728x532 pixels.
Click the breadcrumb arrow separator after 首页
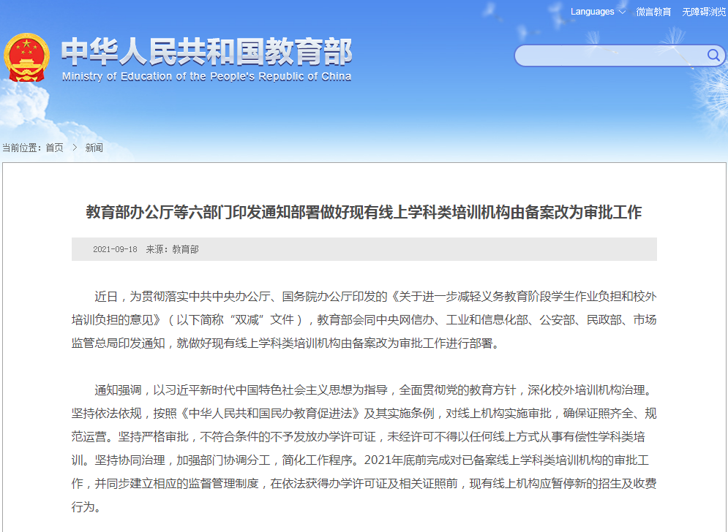(x=75, y=148)
